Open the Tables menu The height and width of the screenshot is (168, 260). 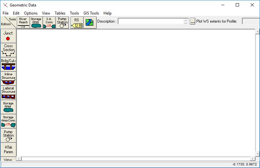(x=60, y=13)
